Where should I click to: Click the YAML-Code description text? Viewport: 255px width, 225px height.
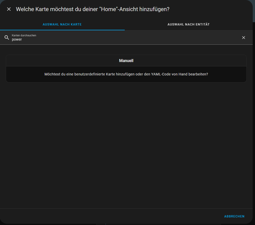point(126,74)
